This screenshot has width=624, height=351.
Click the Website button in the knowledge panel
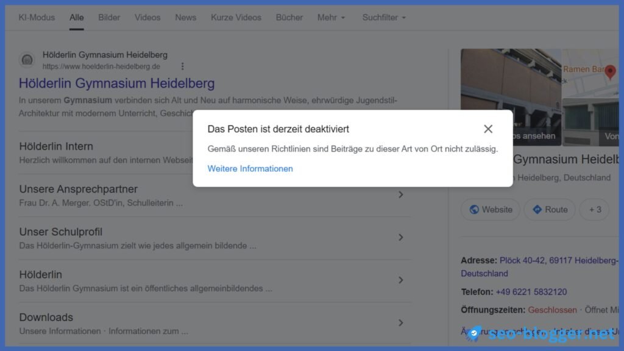click(x=491, y=210)
